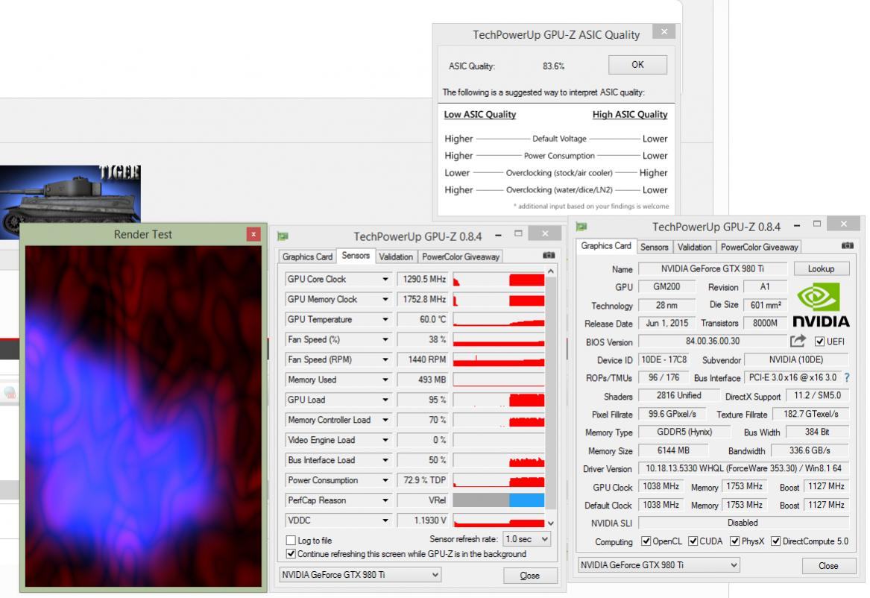This screenshot has height=598, width=870.
Task: Click the GPU Core Clock red history graph
Action: tap(499, 279)
